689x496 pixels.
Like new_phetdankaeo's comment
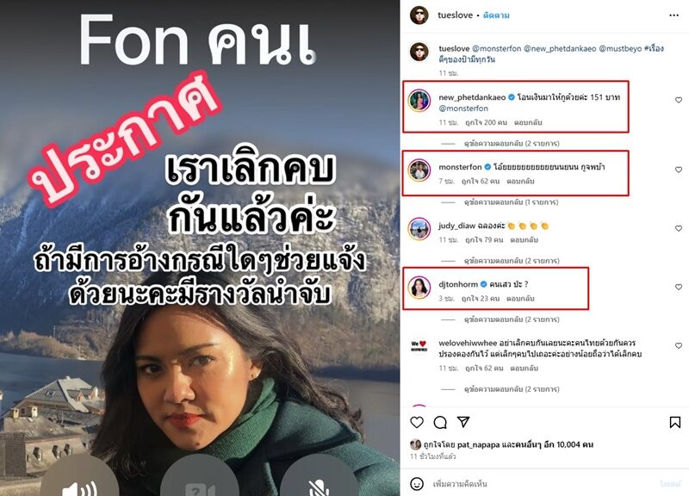679,100
